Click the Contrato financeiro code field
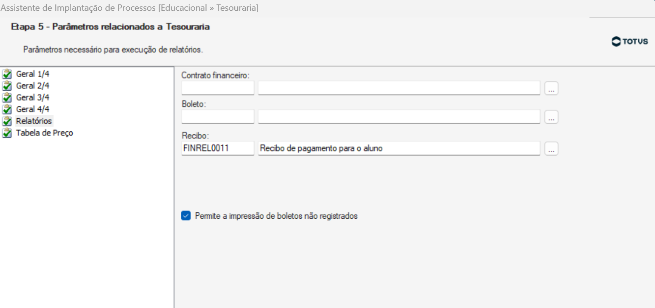Screen dimensions: 655x308 tap(218, 88)
